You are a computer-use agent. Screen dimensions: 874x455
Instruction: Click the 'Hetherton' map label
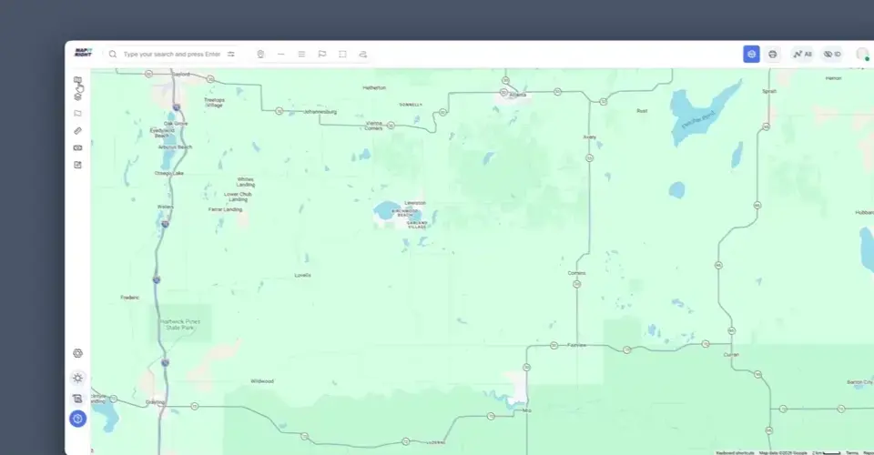point(374,87)
